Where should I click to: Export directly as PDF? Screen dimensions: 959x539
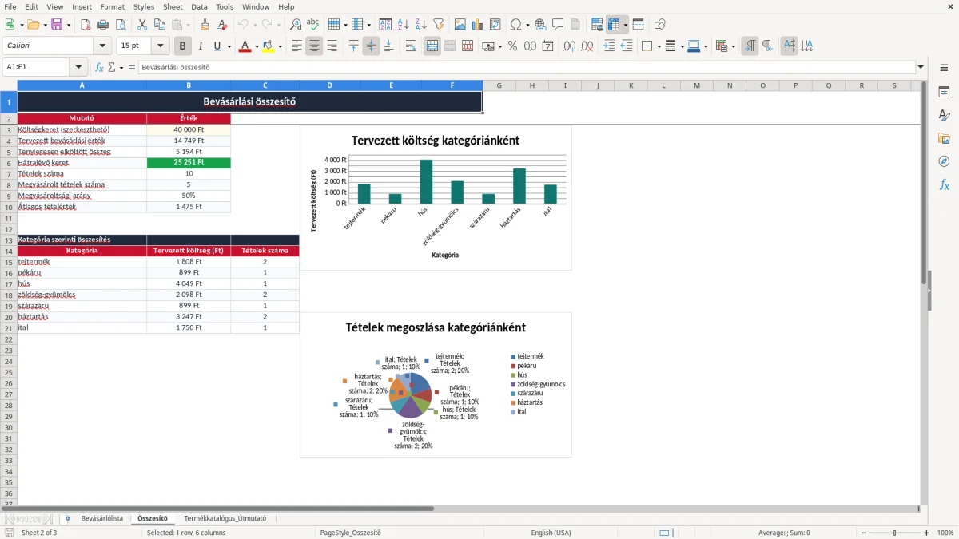(x=86, y=25)
